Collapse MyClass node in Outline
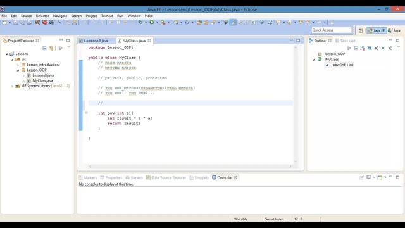Screen dimensions: 405x228 [x=314, y=60]
